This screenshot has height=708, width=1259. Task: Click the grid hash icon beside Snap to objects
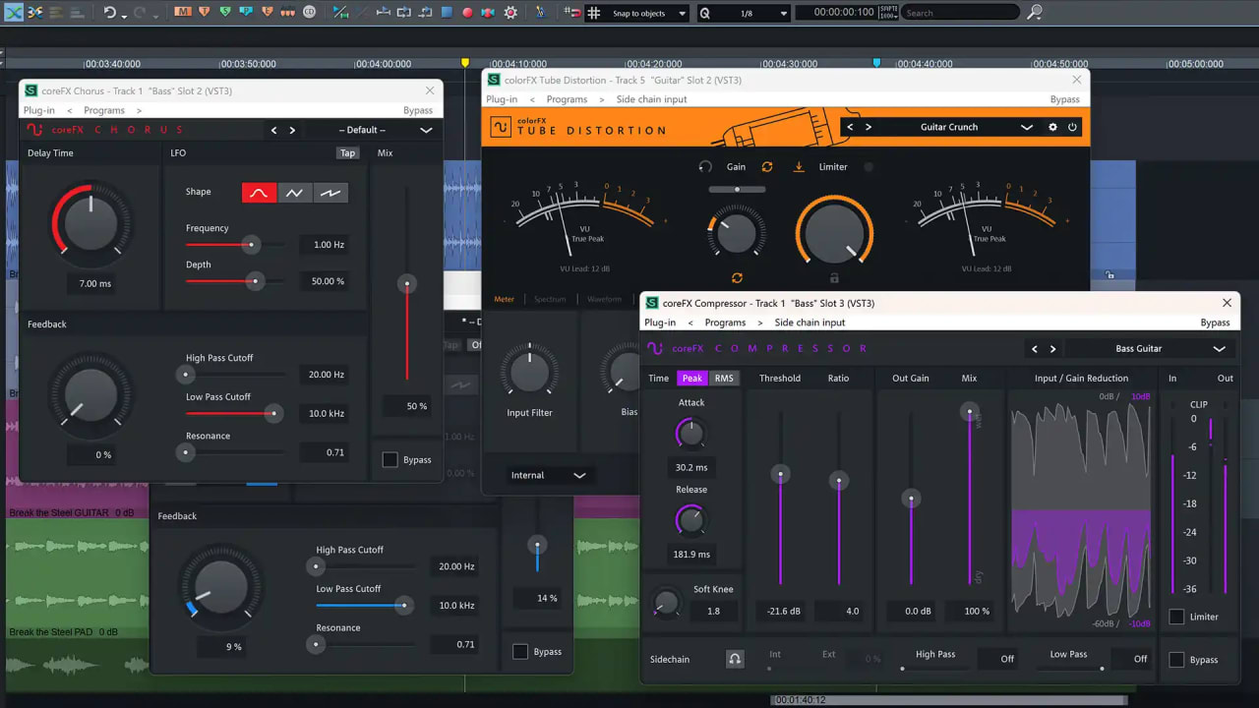pyautogui.click(x=593, y=13)
